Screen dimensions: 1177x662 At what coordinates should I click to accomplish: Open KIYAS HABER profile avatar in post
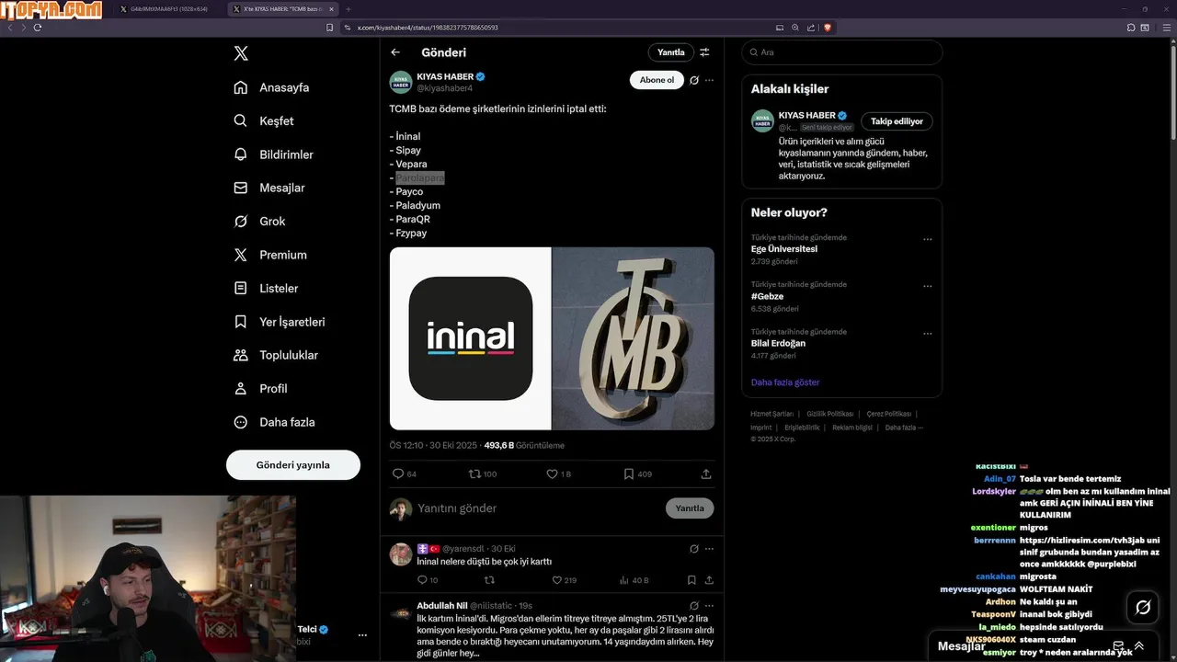[401, 82]
